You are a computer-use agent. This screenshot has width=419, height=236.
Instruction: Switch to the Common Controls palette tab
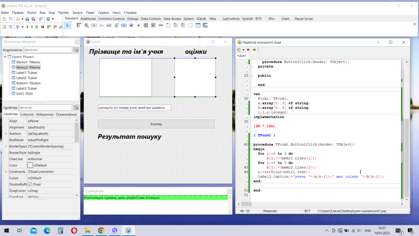[x=111, y=19]
